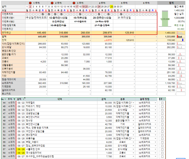Open the filter icon on the 날짜 column
The width and height of the screenshot is (189, 159).
[x=23, y=99]
